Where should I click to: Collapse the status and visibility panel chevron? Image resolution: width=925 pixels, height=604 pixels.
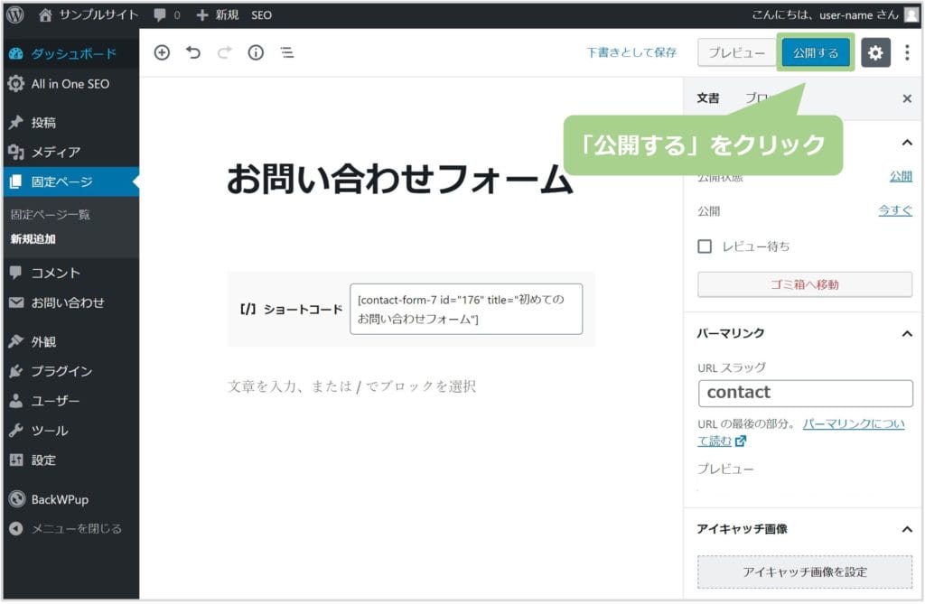(x=907, y=143)
